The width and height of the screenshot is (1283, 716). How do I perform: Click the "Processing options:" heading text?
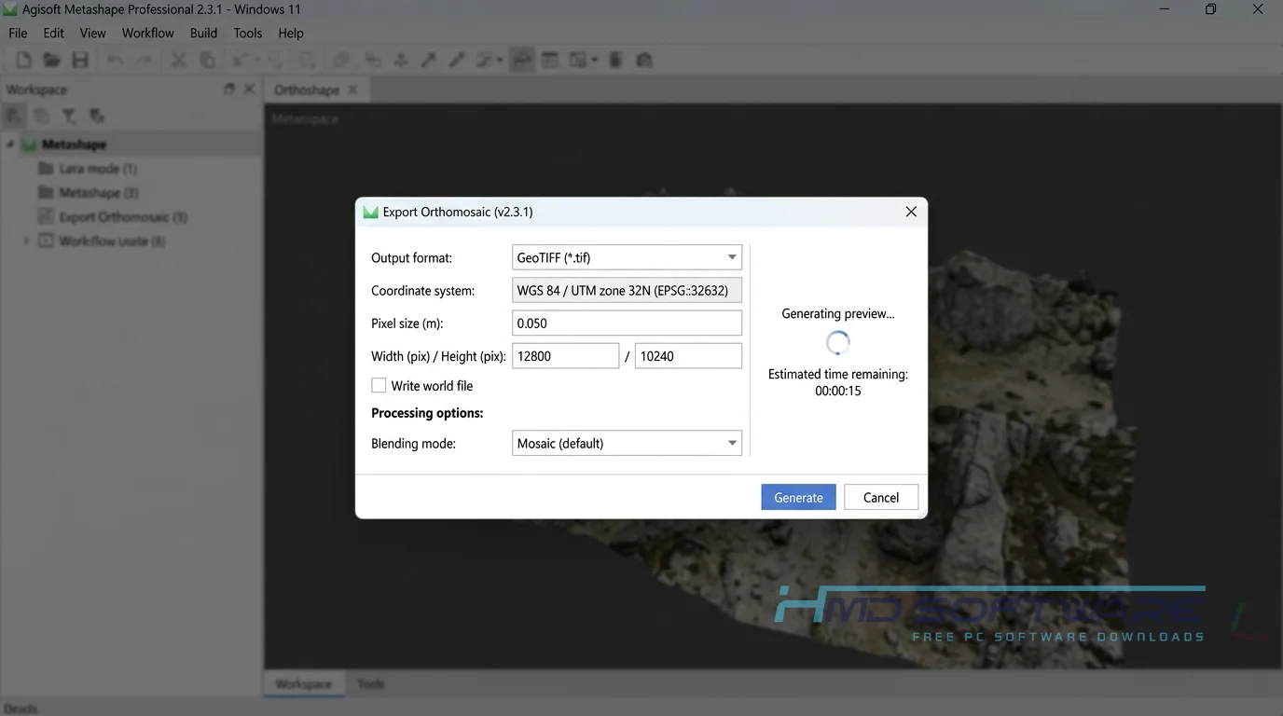[x=427, y=412]
